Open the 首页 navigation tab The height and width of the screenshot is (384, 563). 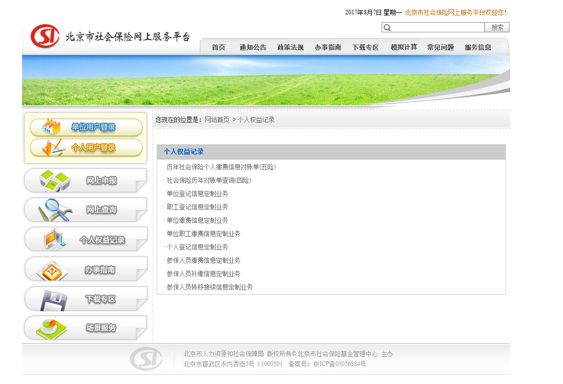218,47
